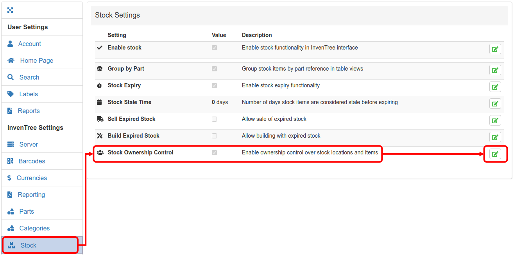514x255 pixels.
Task: Edit the Enable stock setting
Action: coord(495,49)
